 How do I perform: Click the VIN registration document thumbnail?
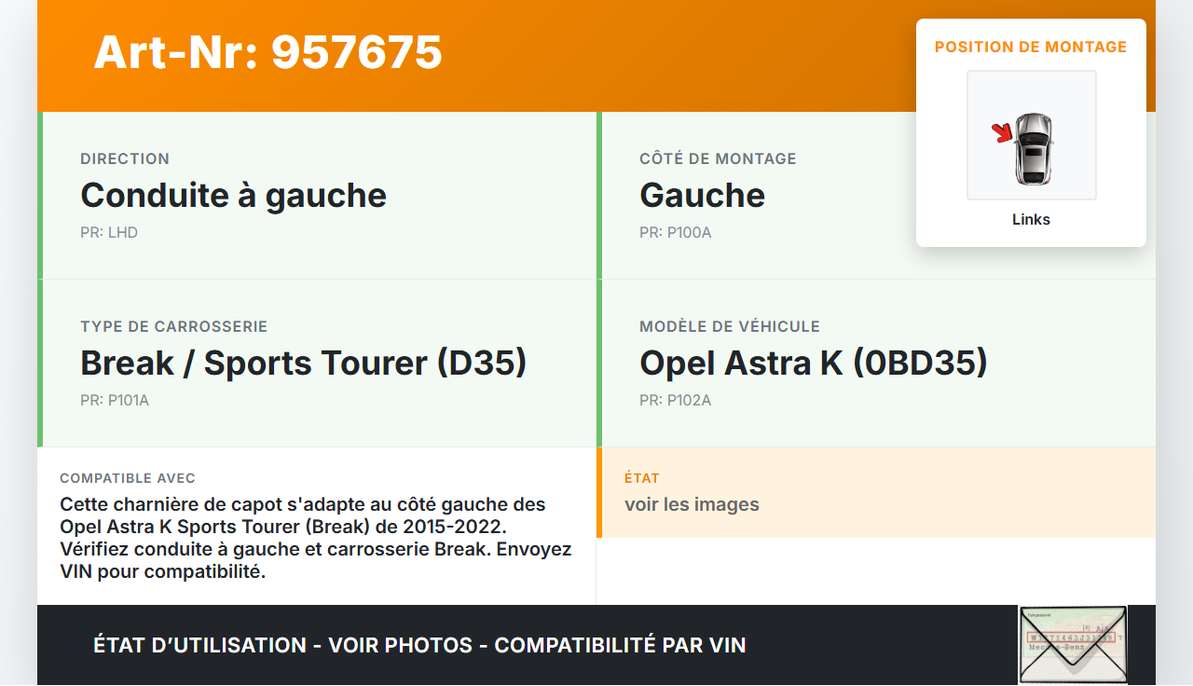coord(1073,645)
